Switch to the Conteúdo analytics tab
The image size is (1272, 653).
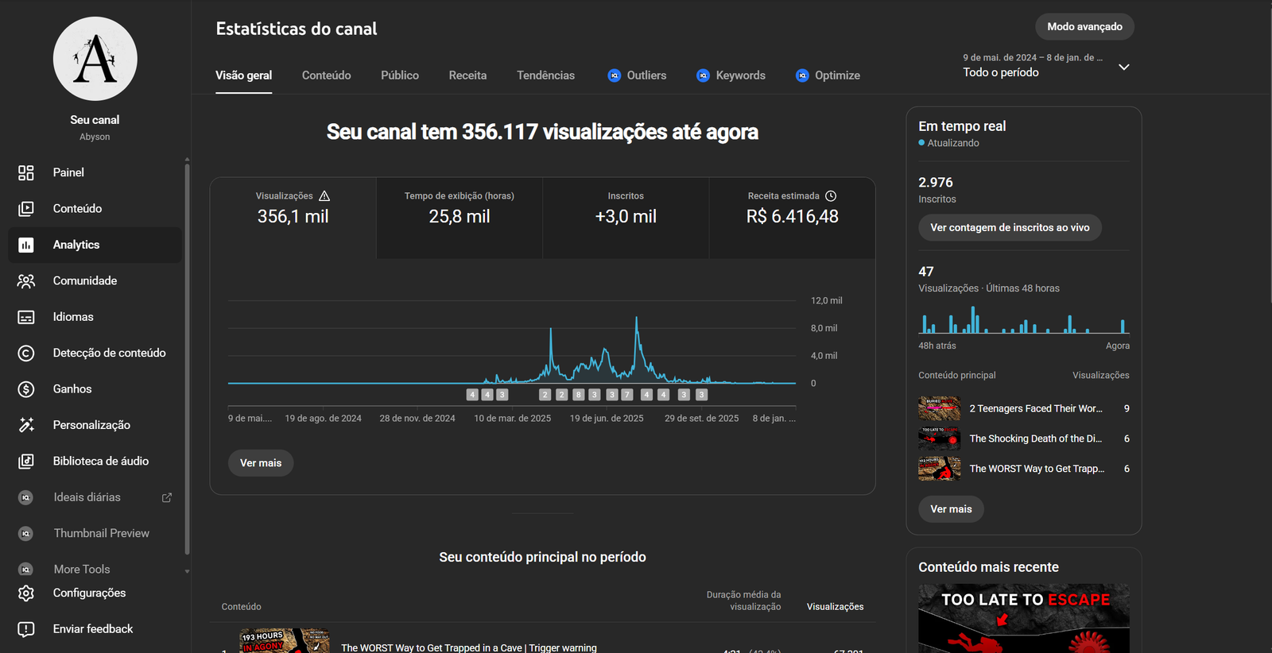tap(327, 75)
